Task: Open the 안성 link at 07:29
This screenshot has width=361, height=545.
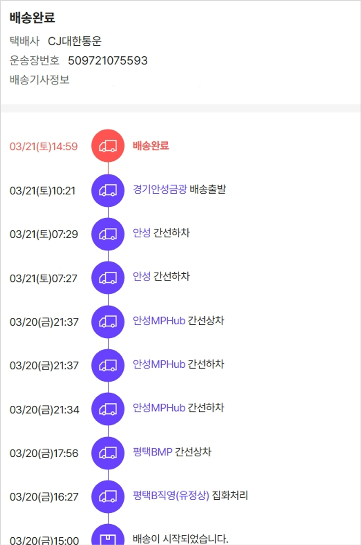Action: point(142,233)
